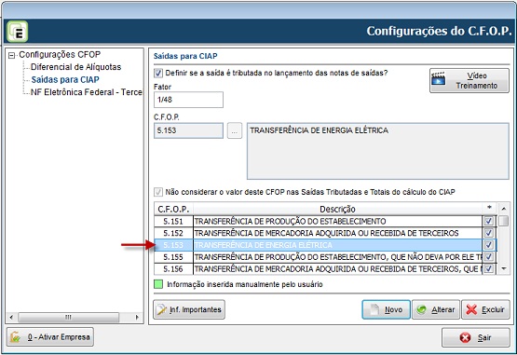Select highlighted 'TRANSFERÊNCIA DE ENERGIA ELÉTRICA' row description
Viewport: 517px width, 355px height.
tap(263, 245)
